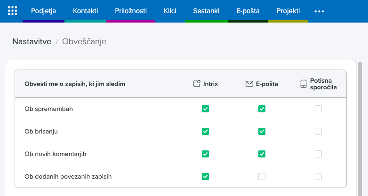Go to the Priložnosti tab
368x196 pixels.
131,11
